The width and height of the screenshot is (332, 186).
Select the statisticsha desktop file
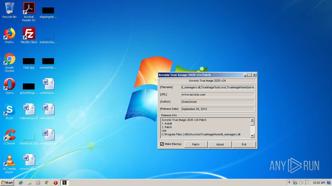coord(48,37)
